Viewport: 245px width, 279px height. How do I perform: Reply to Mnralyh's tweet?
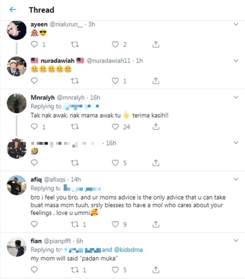coord(34,127)
